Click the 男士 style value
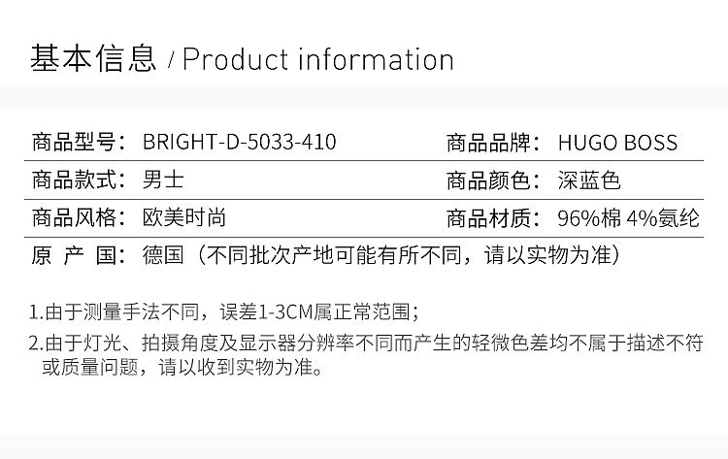Viewport: 728px width, 459px height. click(x=163, y=180)
